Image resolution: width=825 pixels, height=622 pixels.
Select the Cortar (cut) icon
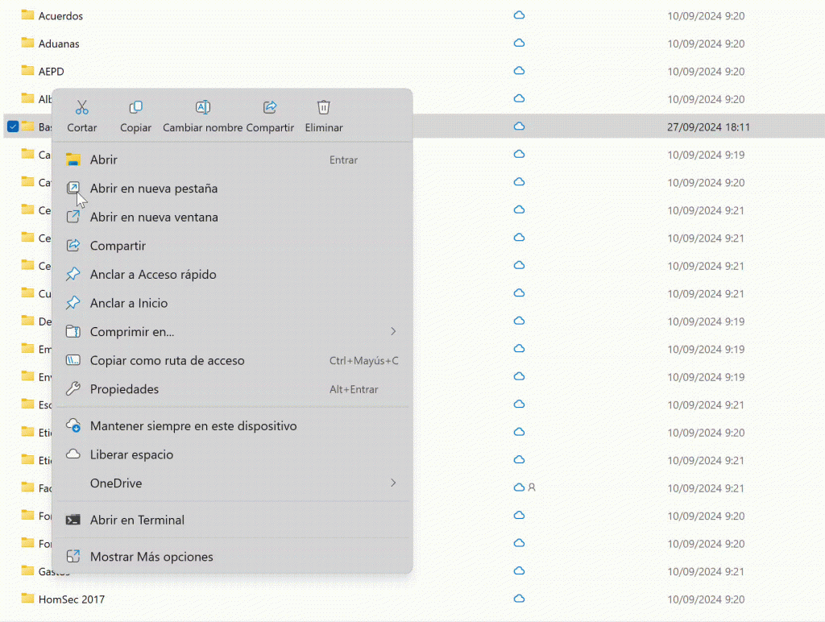tap(81, 107)
